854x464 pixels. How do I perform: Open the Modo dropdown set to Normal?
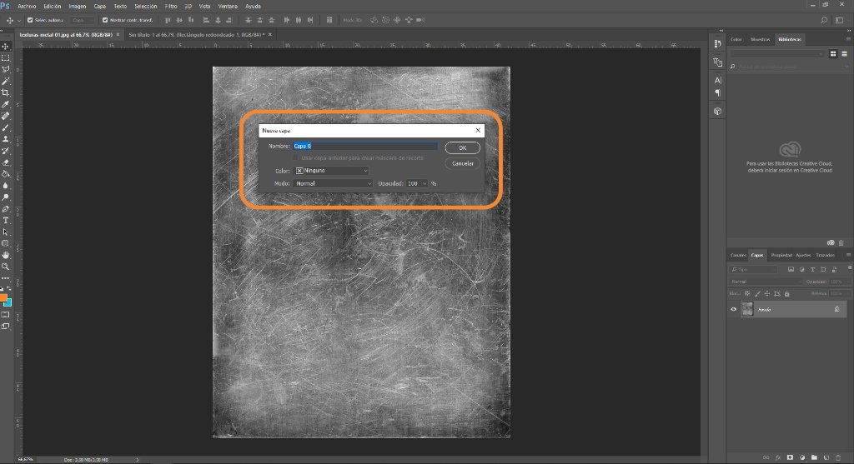coord(333,183)
